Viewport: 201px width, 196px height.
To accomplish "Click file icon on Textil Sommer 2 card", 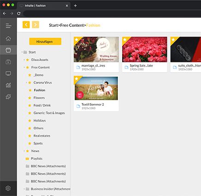I will (78, 106).
